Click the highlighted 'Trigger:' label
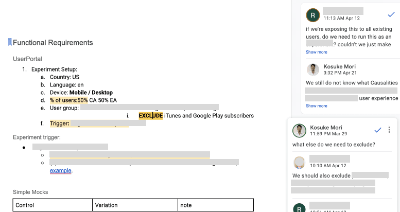This screenshot has width=400, height=212. (60, 123)
